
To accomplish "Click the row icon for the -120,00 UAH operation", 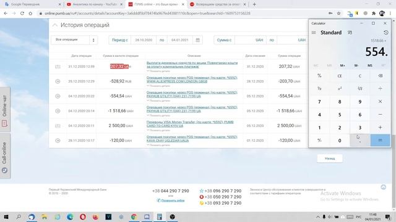I will click(x=58, y=141).
